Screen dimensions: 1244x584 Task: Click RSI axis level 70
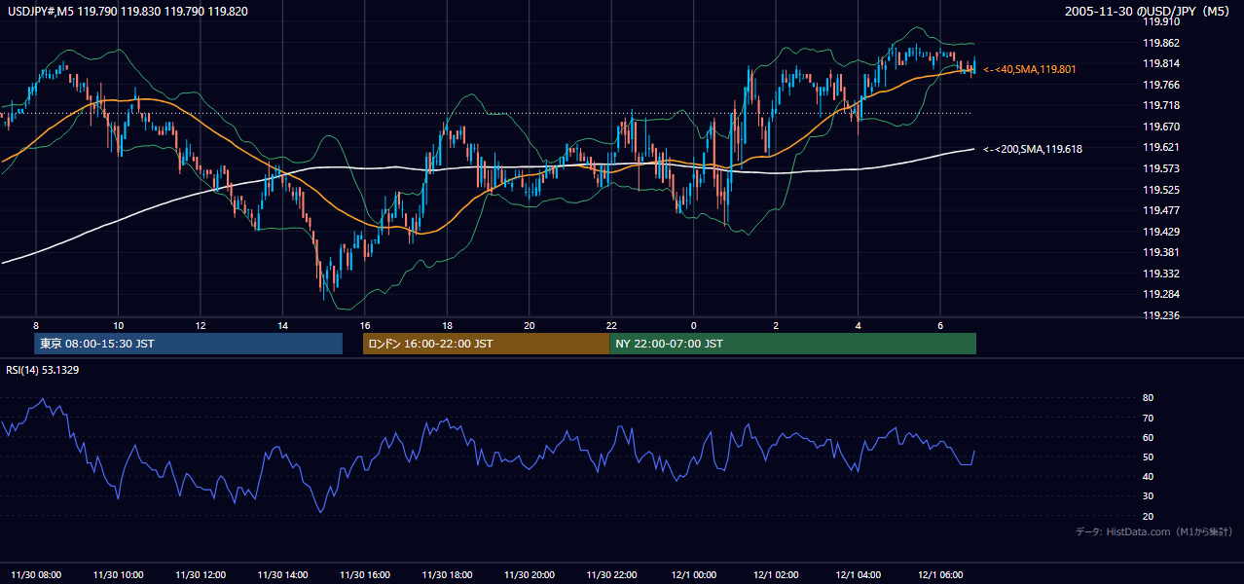click(x=1148, y=418)
